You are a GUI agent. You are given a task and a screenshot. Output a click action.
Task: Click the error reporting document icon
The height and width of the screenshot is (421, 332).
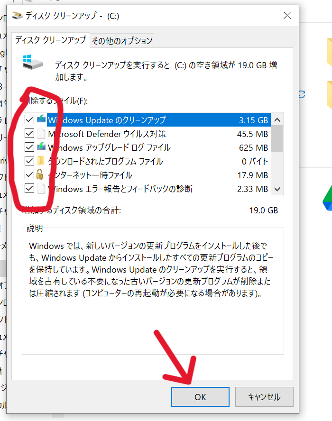(41, 189)
